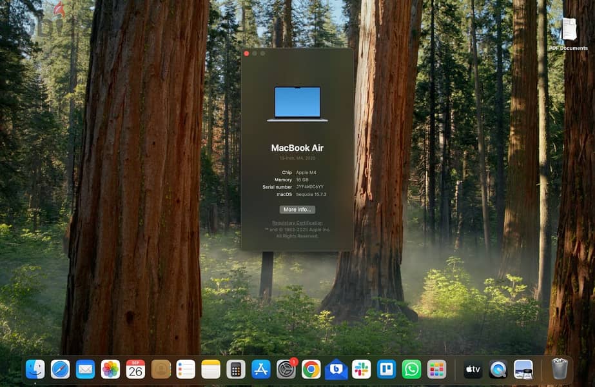Open the Mail app in the Dock
Screen dimensions: 595x387
tap(85, 369)
